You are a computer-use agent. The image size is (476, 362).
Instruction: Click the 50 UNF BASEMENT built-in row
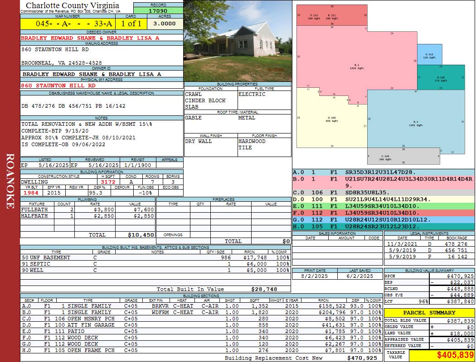154,257
